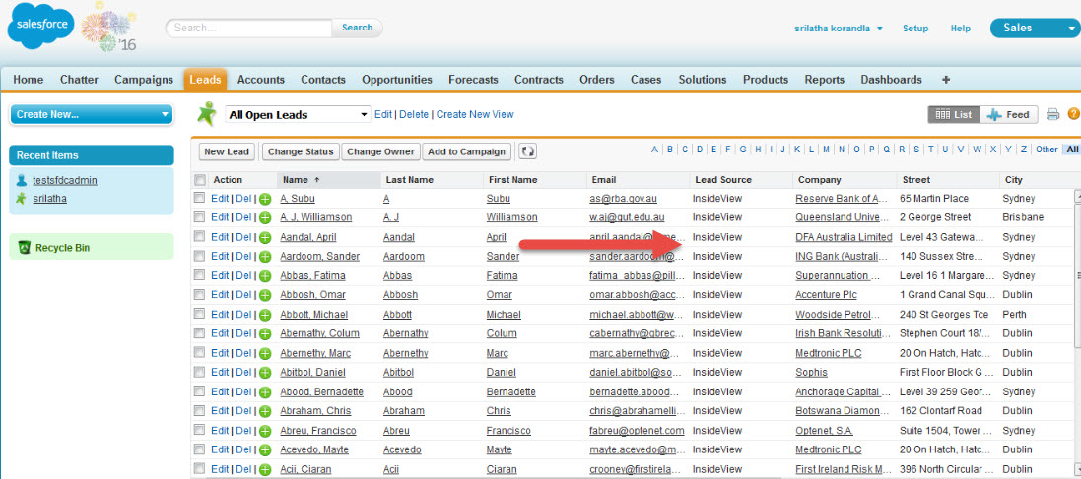Screen dimensions: 1081x479
Task: Click the Change Status button
Action: [x=301, y=151]
